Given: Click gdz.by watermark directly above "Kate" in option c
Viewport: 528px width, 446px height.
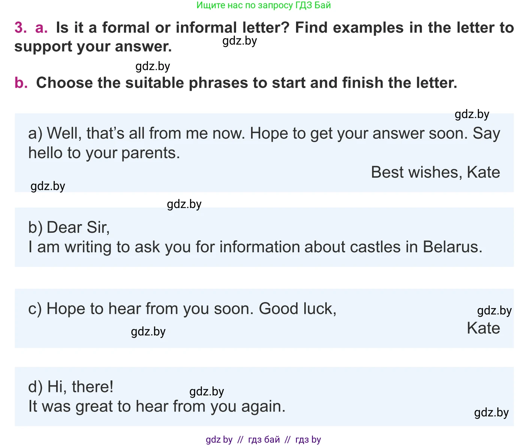Looking at the screenshot, I should pyautogui.click(x=494, y=311).
